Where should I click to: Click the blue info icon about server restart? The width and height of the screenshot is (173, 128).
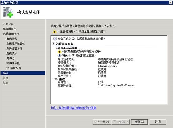(55, 39)
